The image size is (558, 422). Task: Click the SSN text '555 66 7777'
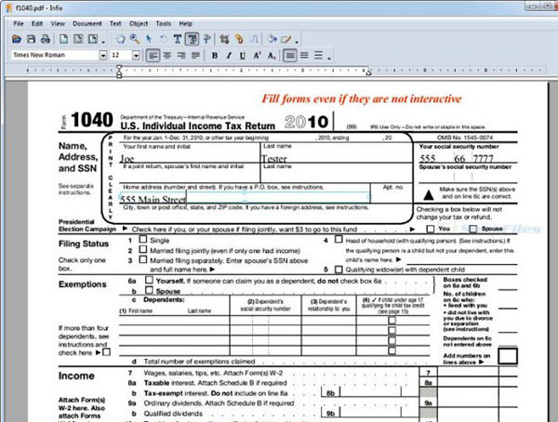click(457, 158)
